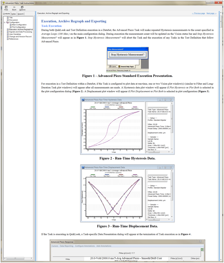Select Execution, Archive Regraph topic
Screen dimensions: 224x263
click(21, 29)
